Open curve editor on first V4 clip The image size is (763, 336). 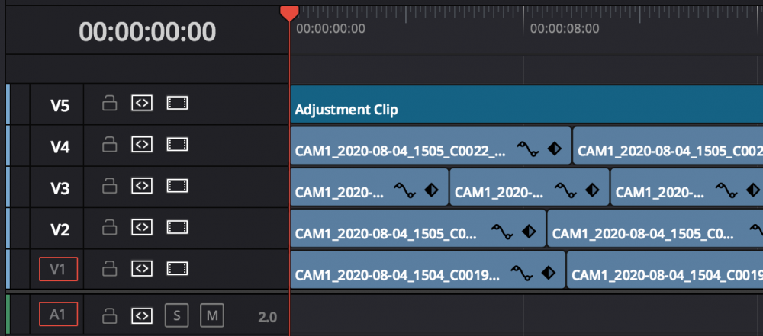point(526,149)
